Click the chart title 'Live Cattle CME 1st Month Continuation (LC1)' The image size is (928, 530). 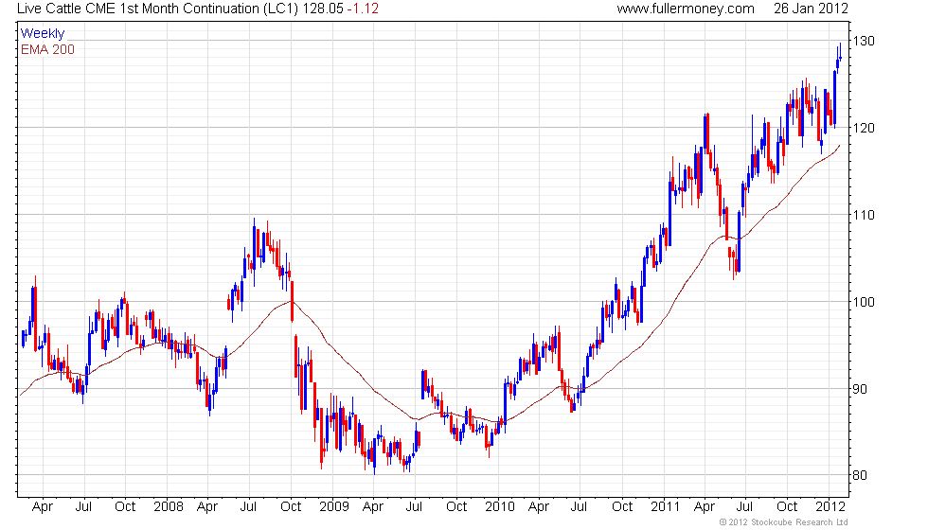coord(157,9)
